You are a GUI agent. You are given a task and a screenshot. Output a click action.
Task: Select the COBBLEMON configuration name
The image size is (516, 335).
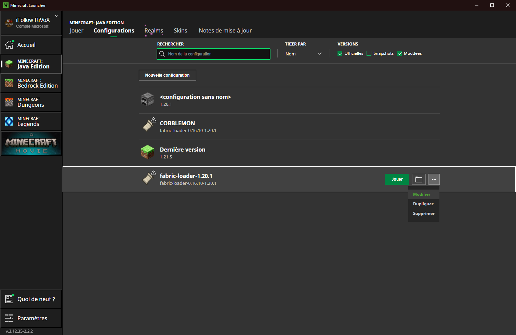click(x=177, y=123)
